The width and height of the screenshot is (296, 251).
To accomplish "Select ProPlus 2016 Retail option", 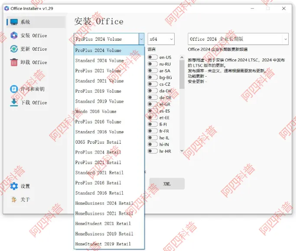I will click(x=109, y=183).
